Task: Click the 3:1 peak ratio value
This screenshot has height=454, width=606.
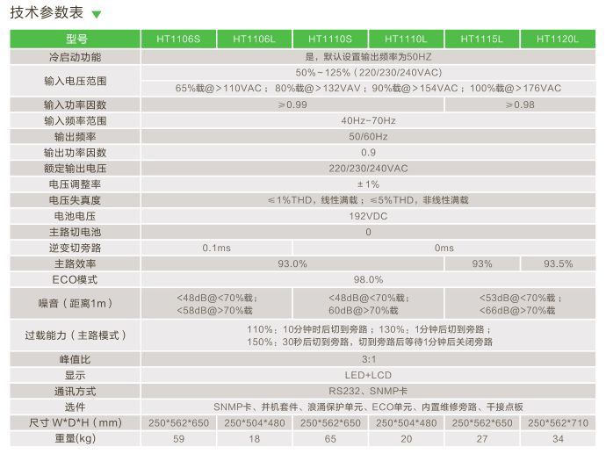Action: pos(368,359)
